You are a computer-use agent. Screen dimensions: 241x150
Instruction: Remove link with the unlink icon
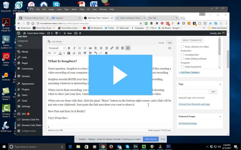point(117,48)
